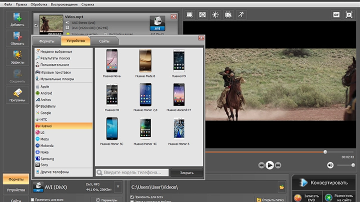360x202 pixels.
Task: Open the GIF creation tool
Action: [336, 15]
